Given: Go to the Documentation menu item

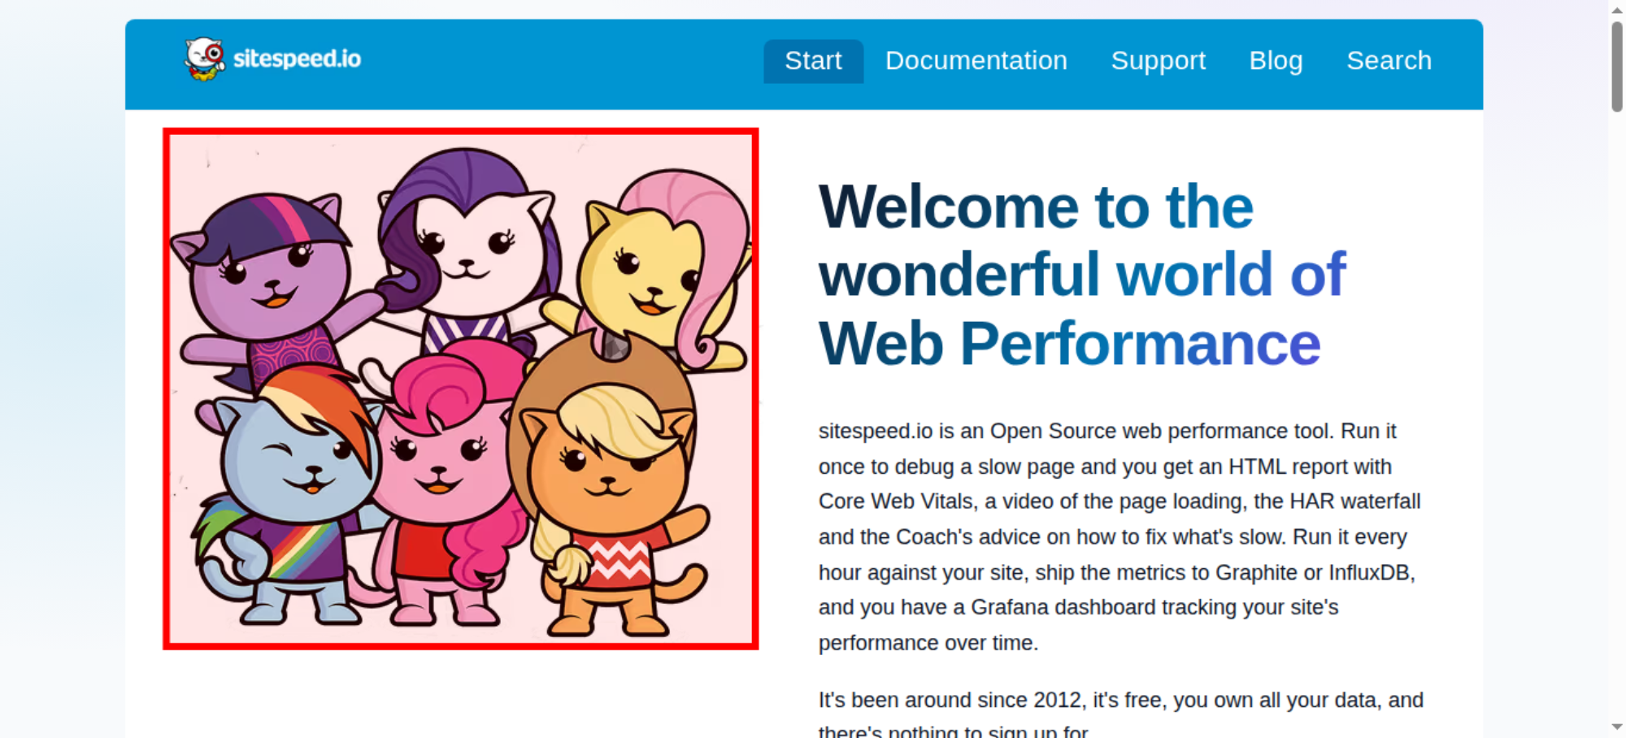Looking at the screenshot, I should (976, 61).
